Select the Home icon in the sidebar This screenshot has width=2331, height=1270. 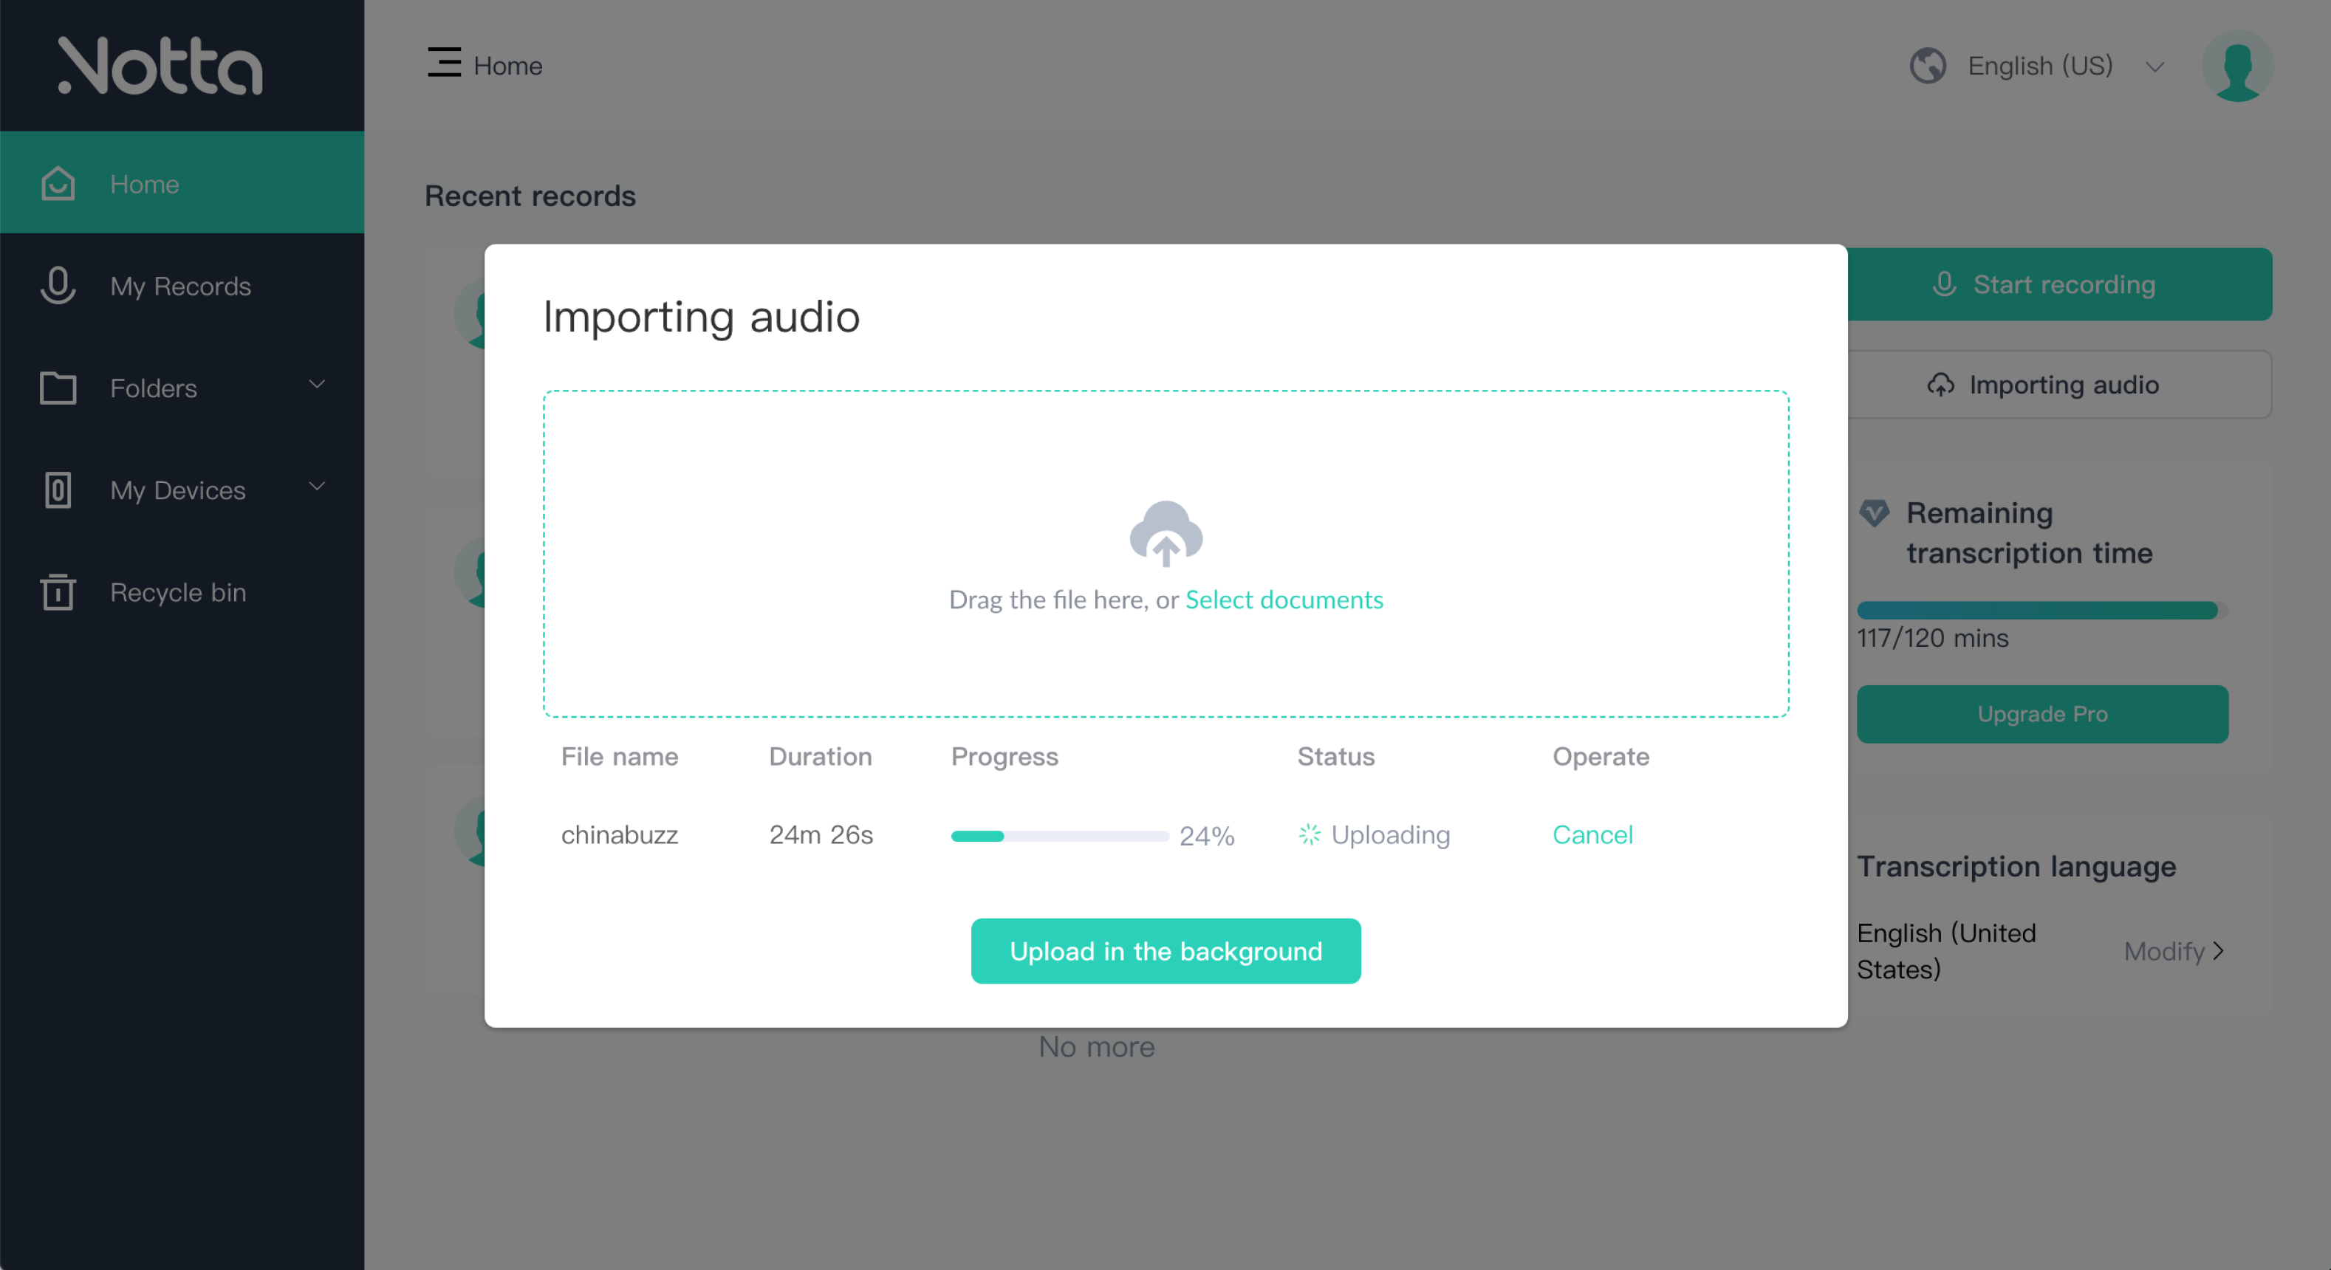pyautogui.click(x=57, y=184)
